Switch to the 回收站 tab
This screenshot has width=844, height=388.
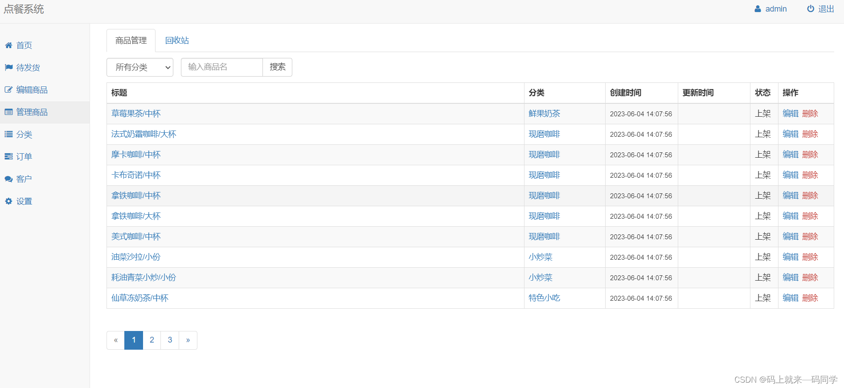tap(177, 41)
